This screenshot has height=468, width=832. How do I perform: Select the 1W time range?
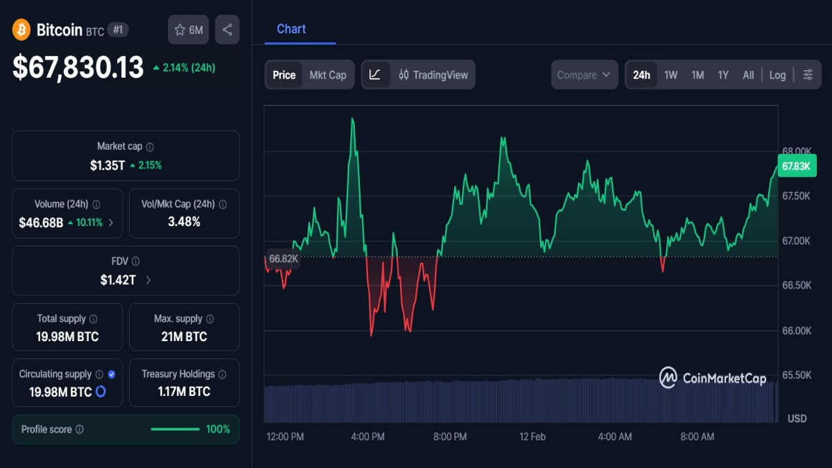(670, 74)
